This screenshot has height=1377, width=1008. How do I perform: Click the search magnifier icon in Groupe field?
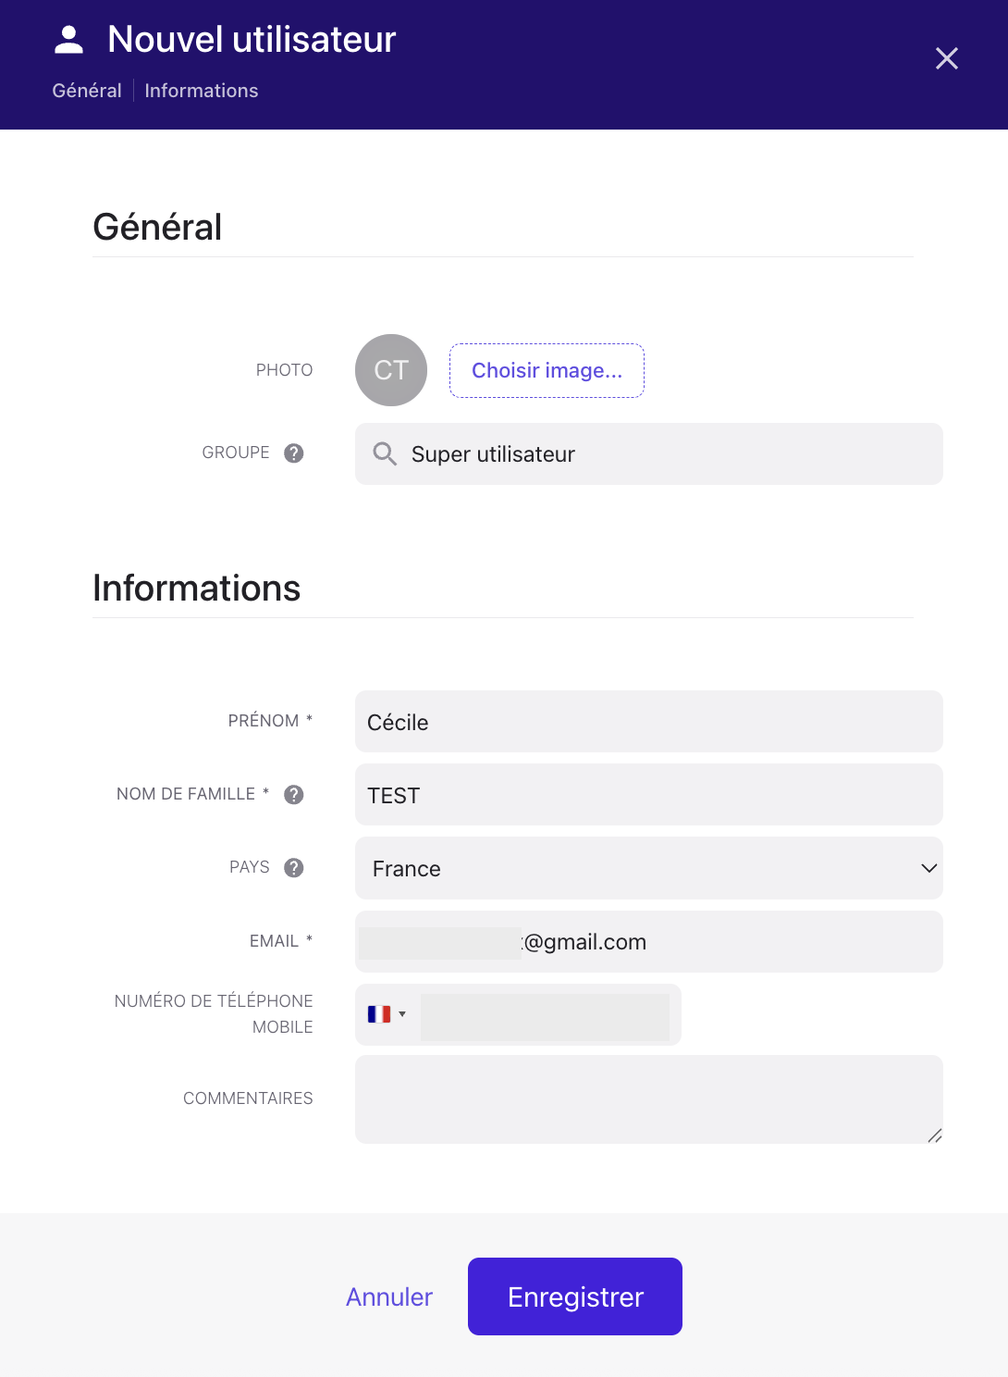385,453
